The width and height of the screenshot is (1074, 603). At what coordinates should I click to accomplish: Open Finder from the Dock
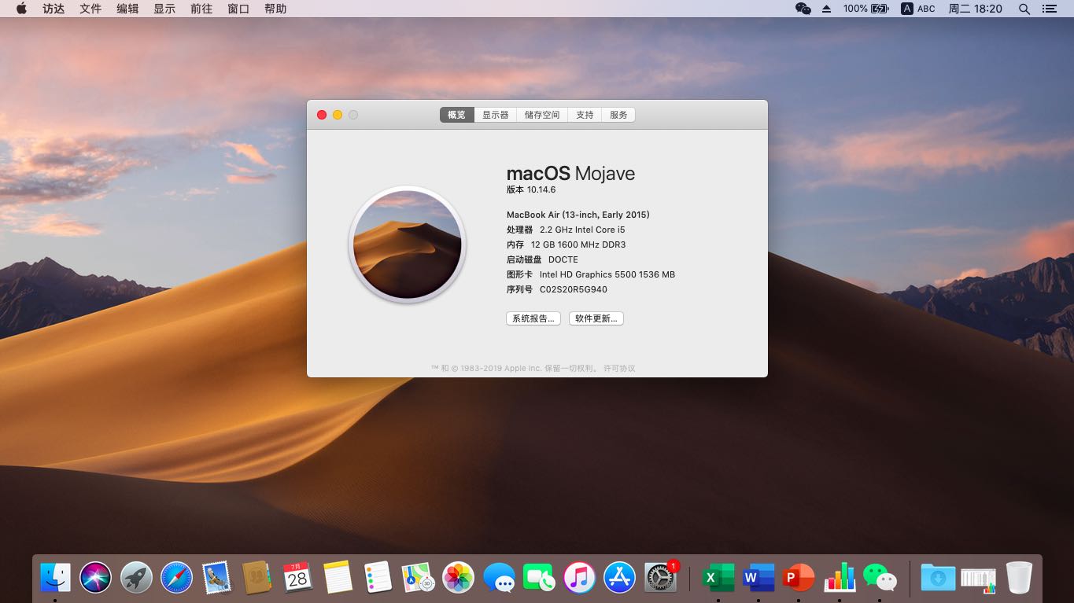55,578
